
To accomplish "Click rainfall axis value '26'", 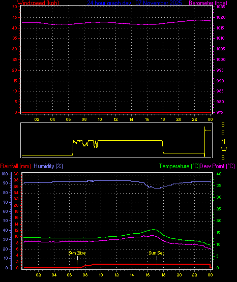I will pos(16,186).
